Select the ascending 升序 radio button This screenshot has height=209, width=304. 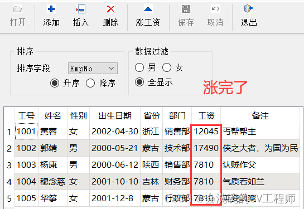tap(55, 83)
